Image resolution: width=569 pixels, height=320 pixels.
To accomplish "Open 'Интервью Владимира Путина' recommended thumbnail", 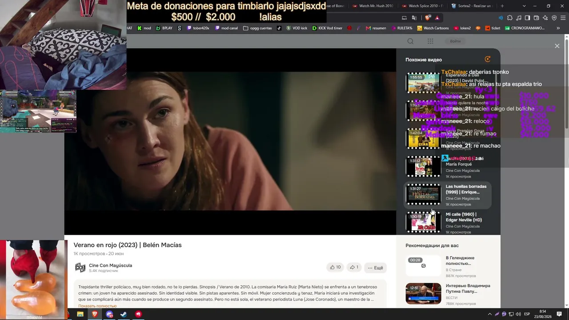I will click(423, 293).
